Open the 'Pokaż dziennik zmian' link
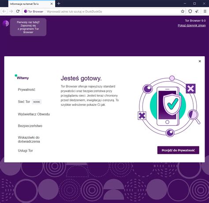Image resolution: width=209 pixels, height=203 pixels. pos(192,25)
